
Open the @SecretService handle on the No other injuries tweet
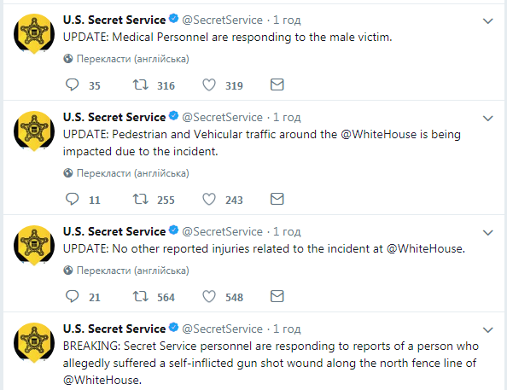click(222, 231)
